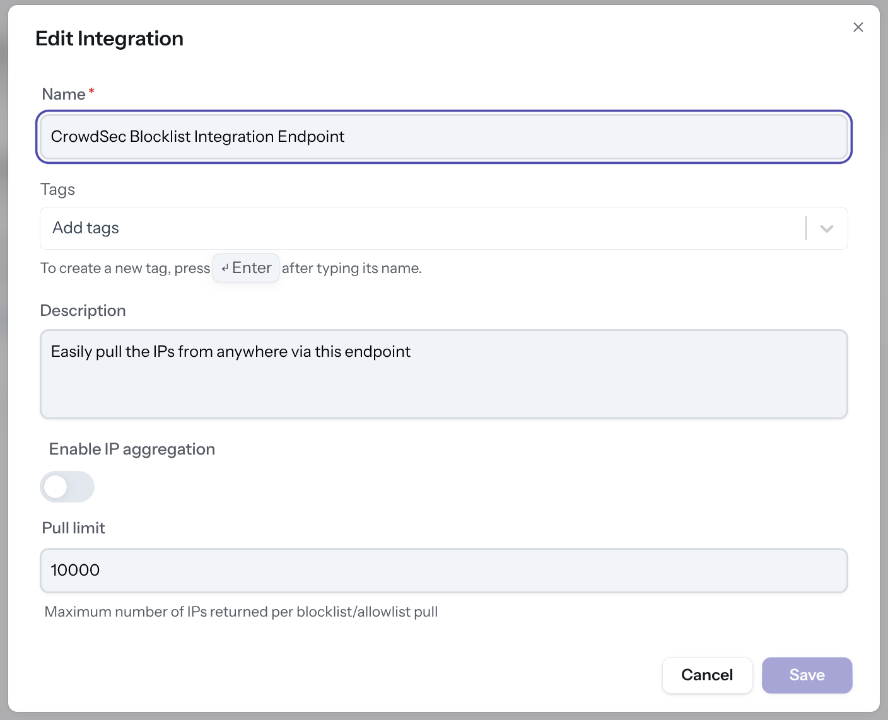Click the 'Pull limit' label

pyautogui.click(x=73, y=528)
